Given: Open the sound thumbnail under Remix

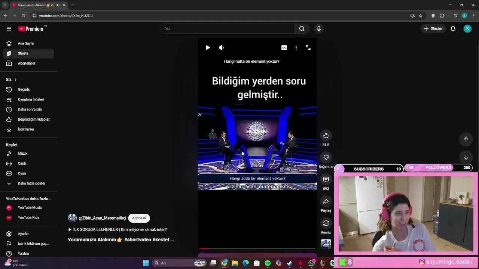Looking at the screenshot, I should pos(326,244).
